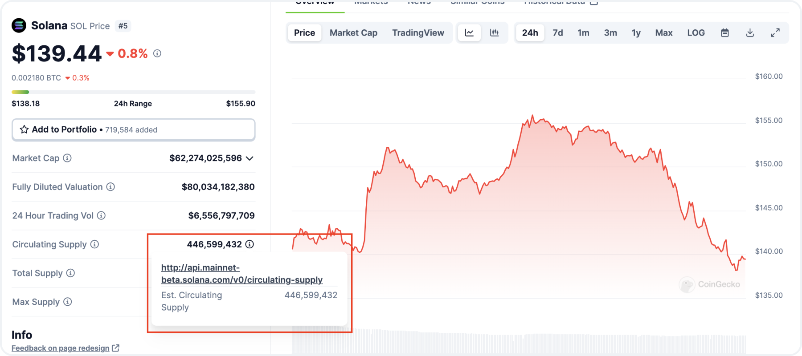Click the line chart view icon
Image resolution: width=802 pixels, height=356 pixels.
(469, 33)
